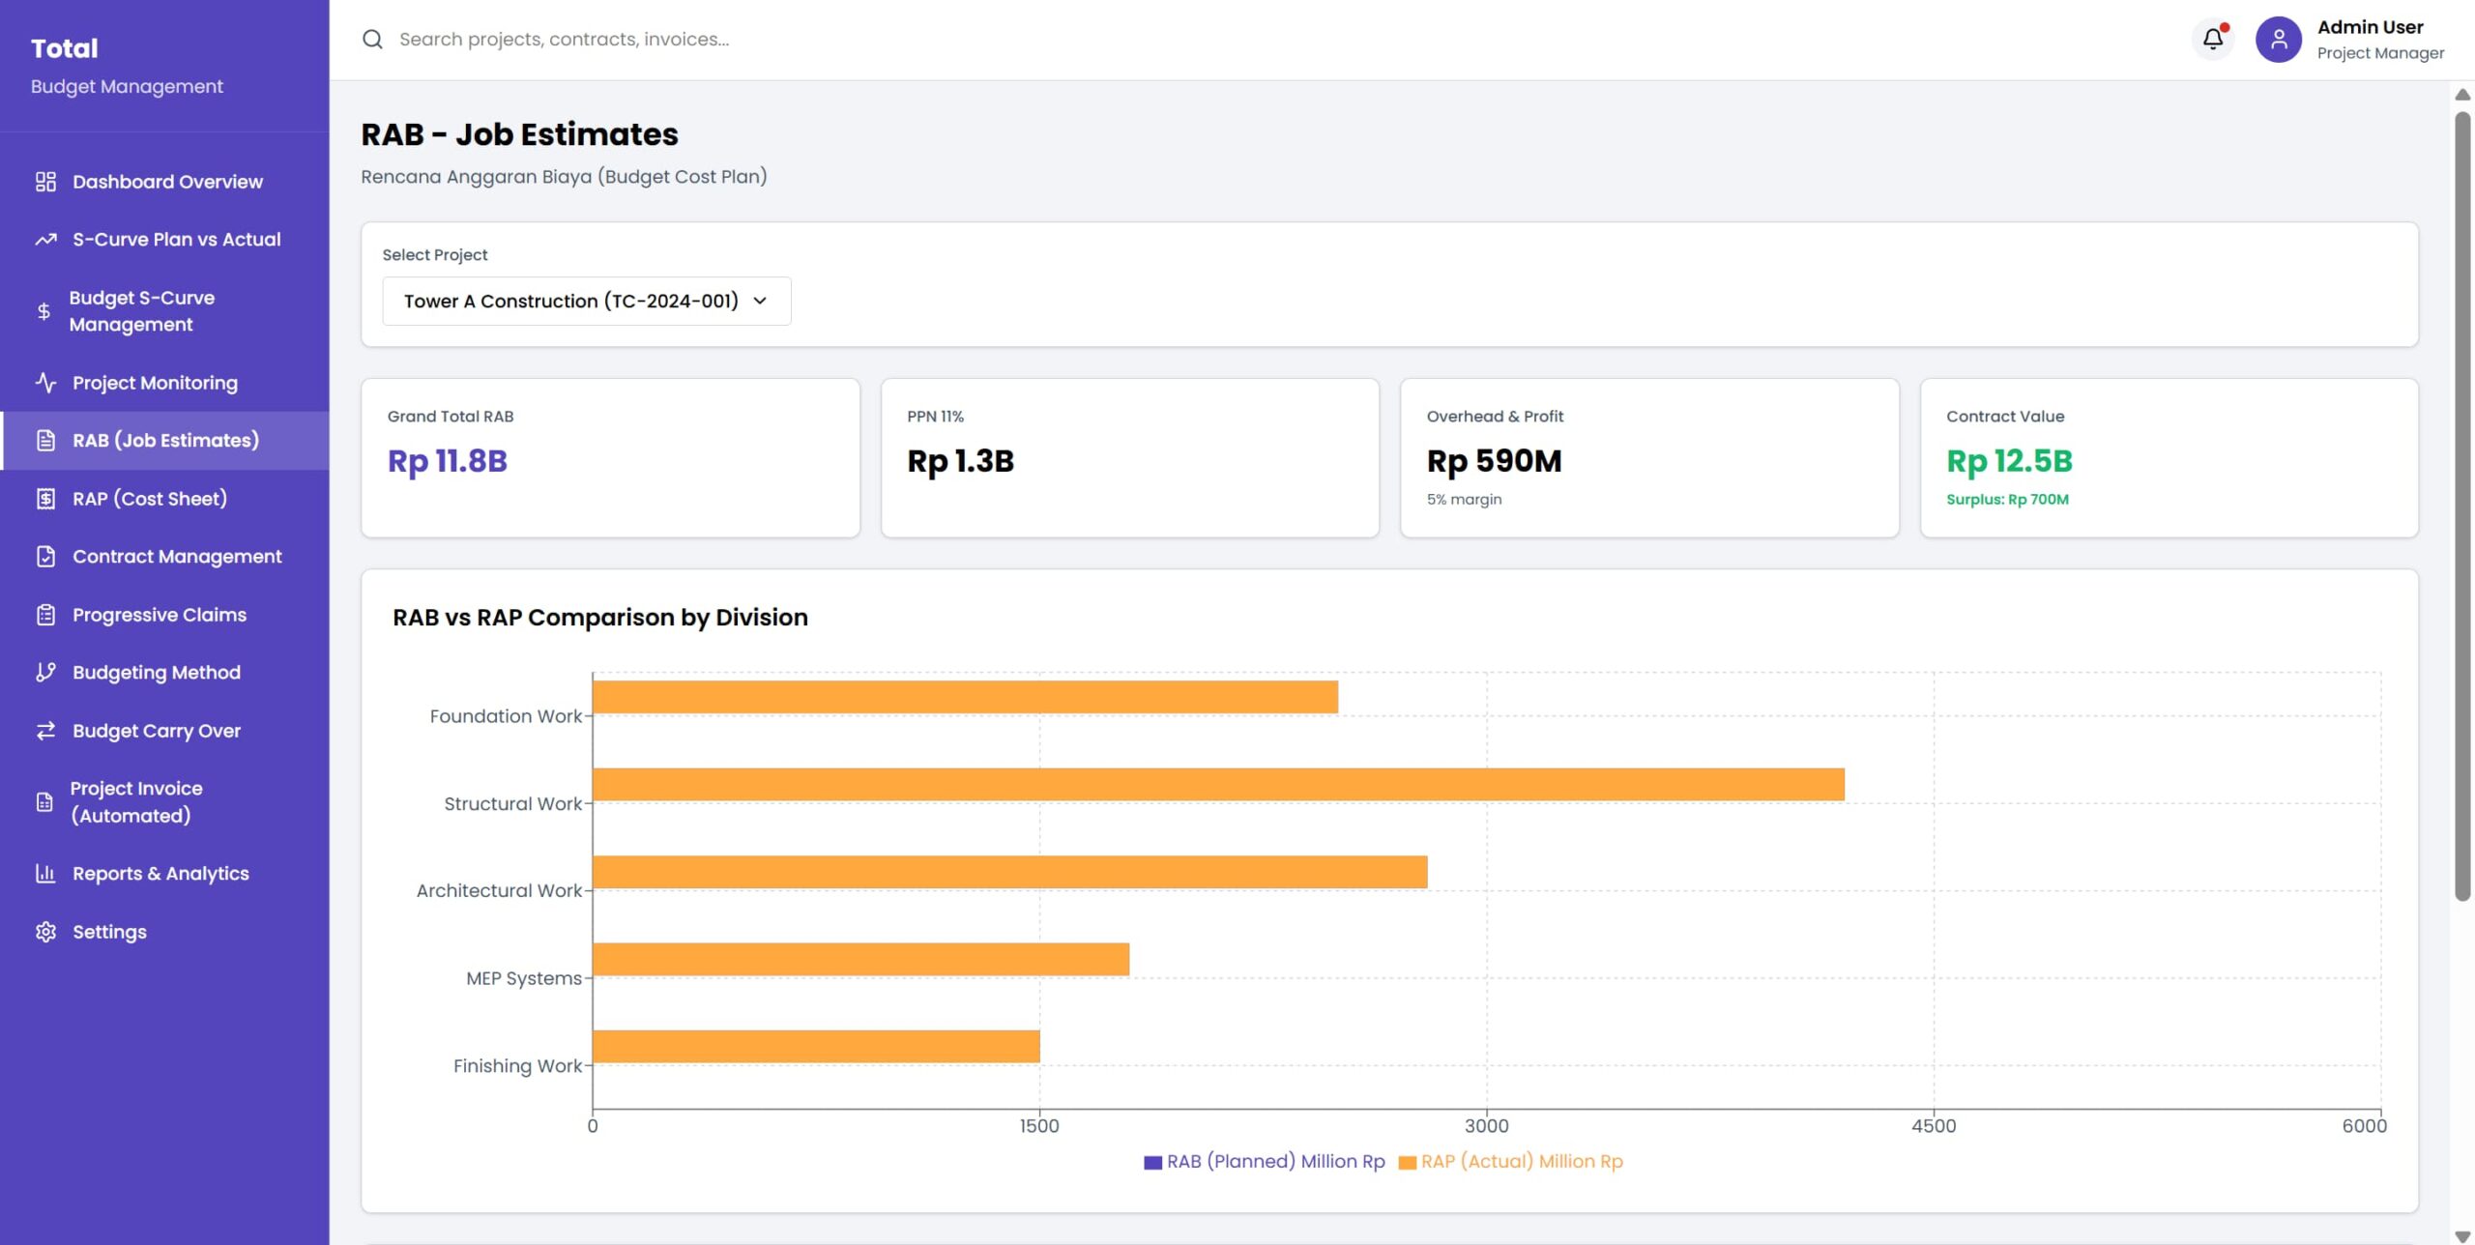The width and height of the screenshot is (2475, 1245).
Task: Click the Budget S-Curve dollar icon
Action: [44, 311]
